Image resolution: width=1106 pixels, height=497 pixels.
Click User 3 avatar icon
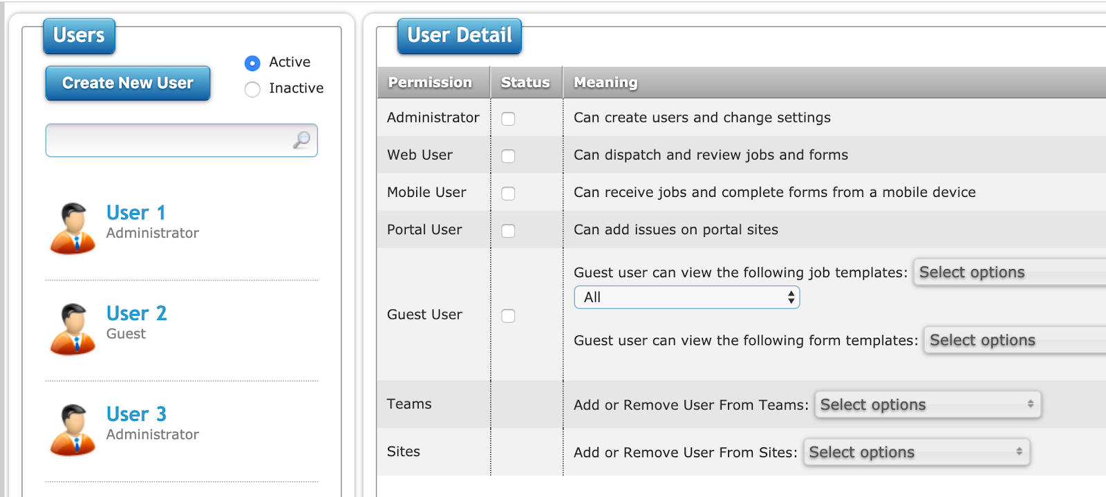coord(73,430)
